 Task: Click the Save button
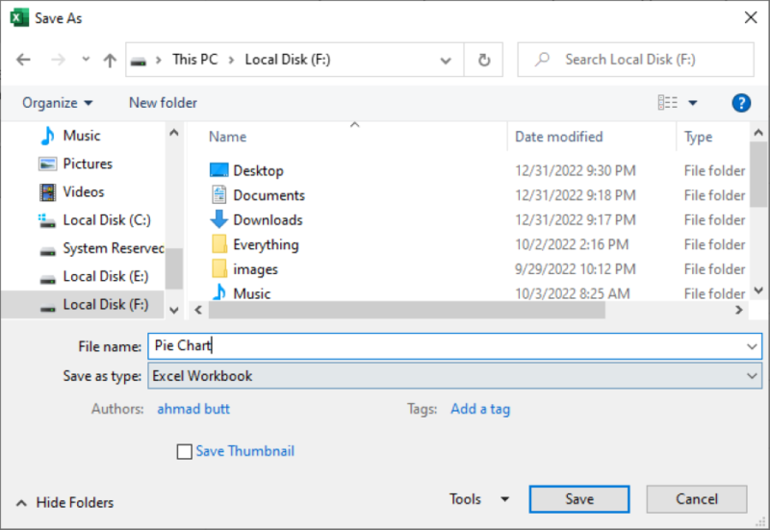[578, 499]
